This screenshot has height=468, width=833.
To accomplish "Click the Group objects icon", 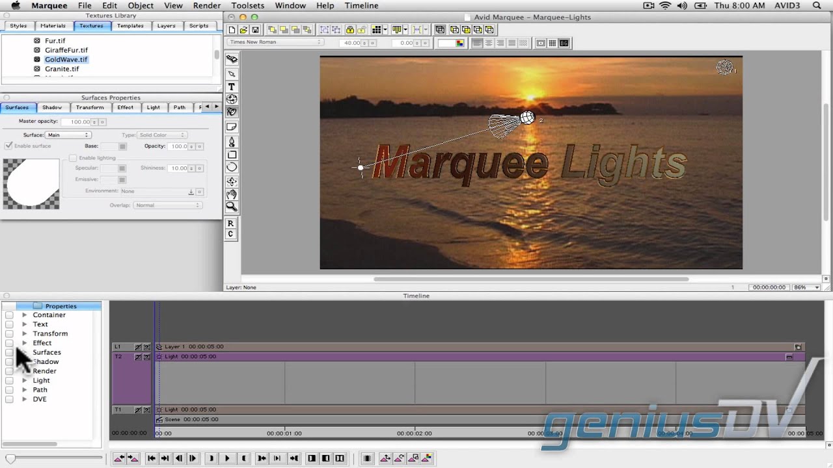I will click(323, 30).
